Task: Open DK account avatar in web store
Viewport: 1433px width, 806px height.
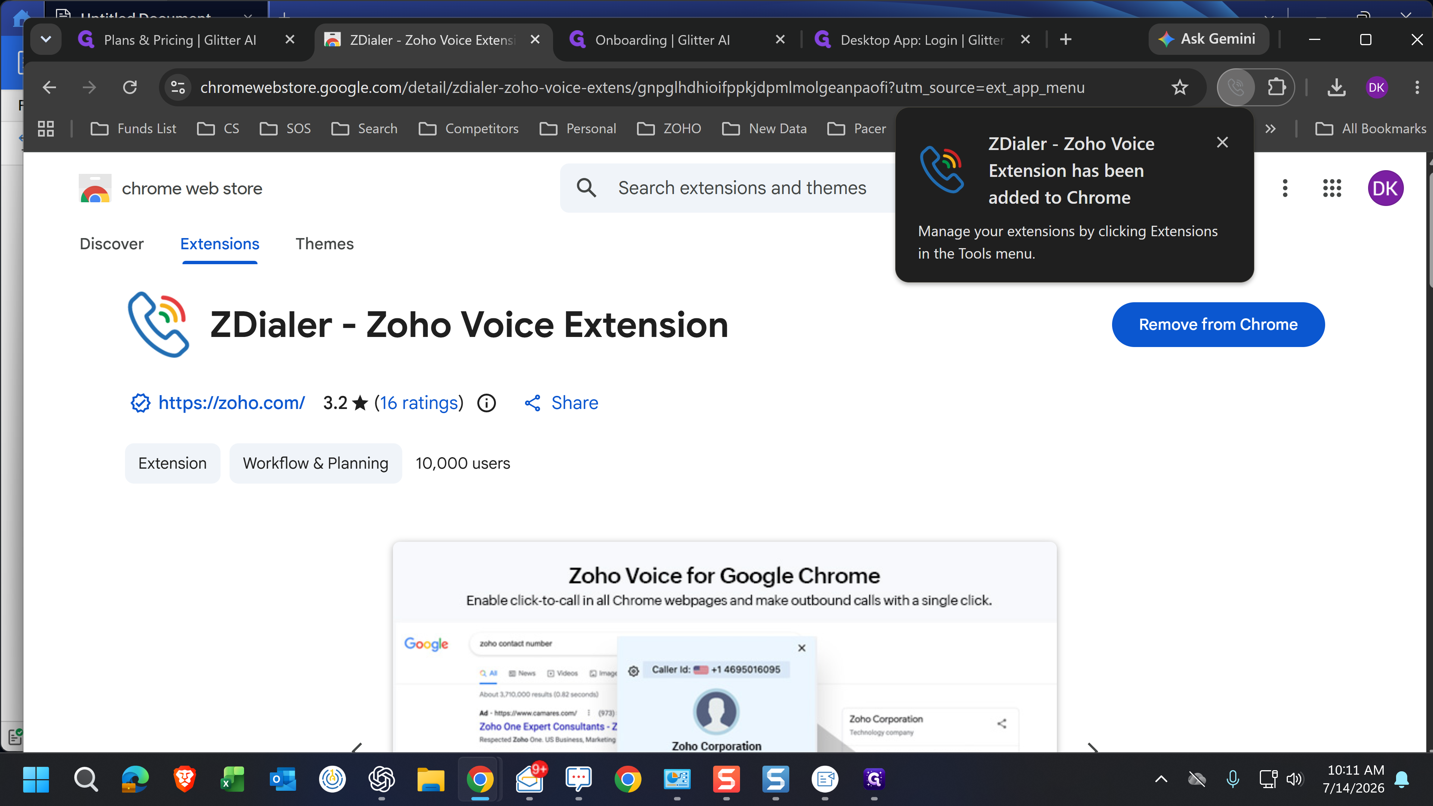Action: click(x=1385, y=188)
